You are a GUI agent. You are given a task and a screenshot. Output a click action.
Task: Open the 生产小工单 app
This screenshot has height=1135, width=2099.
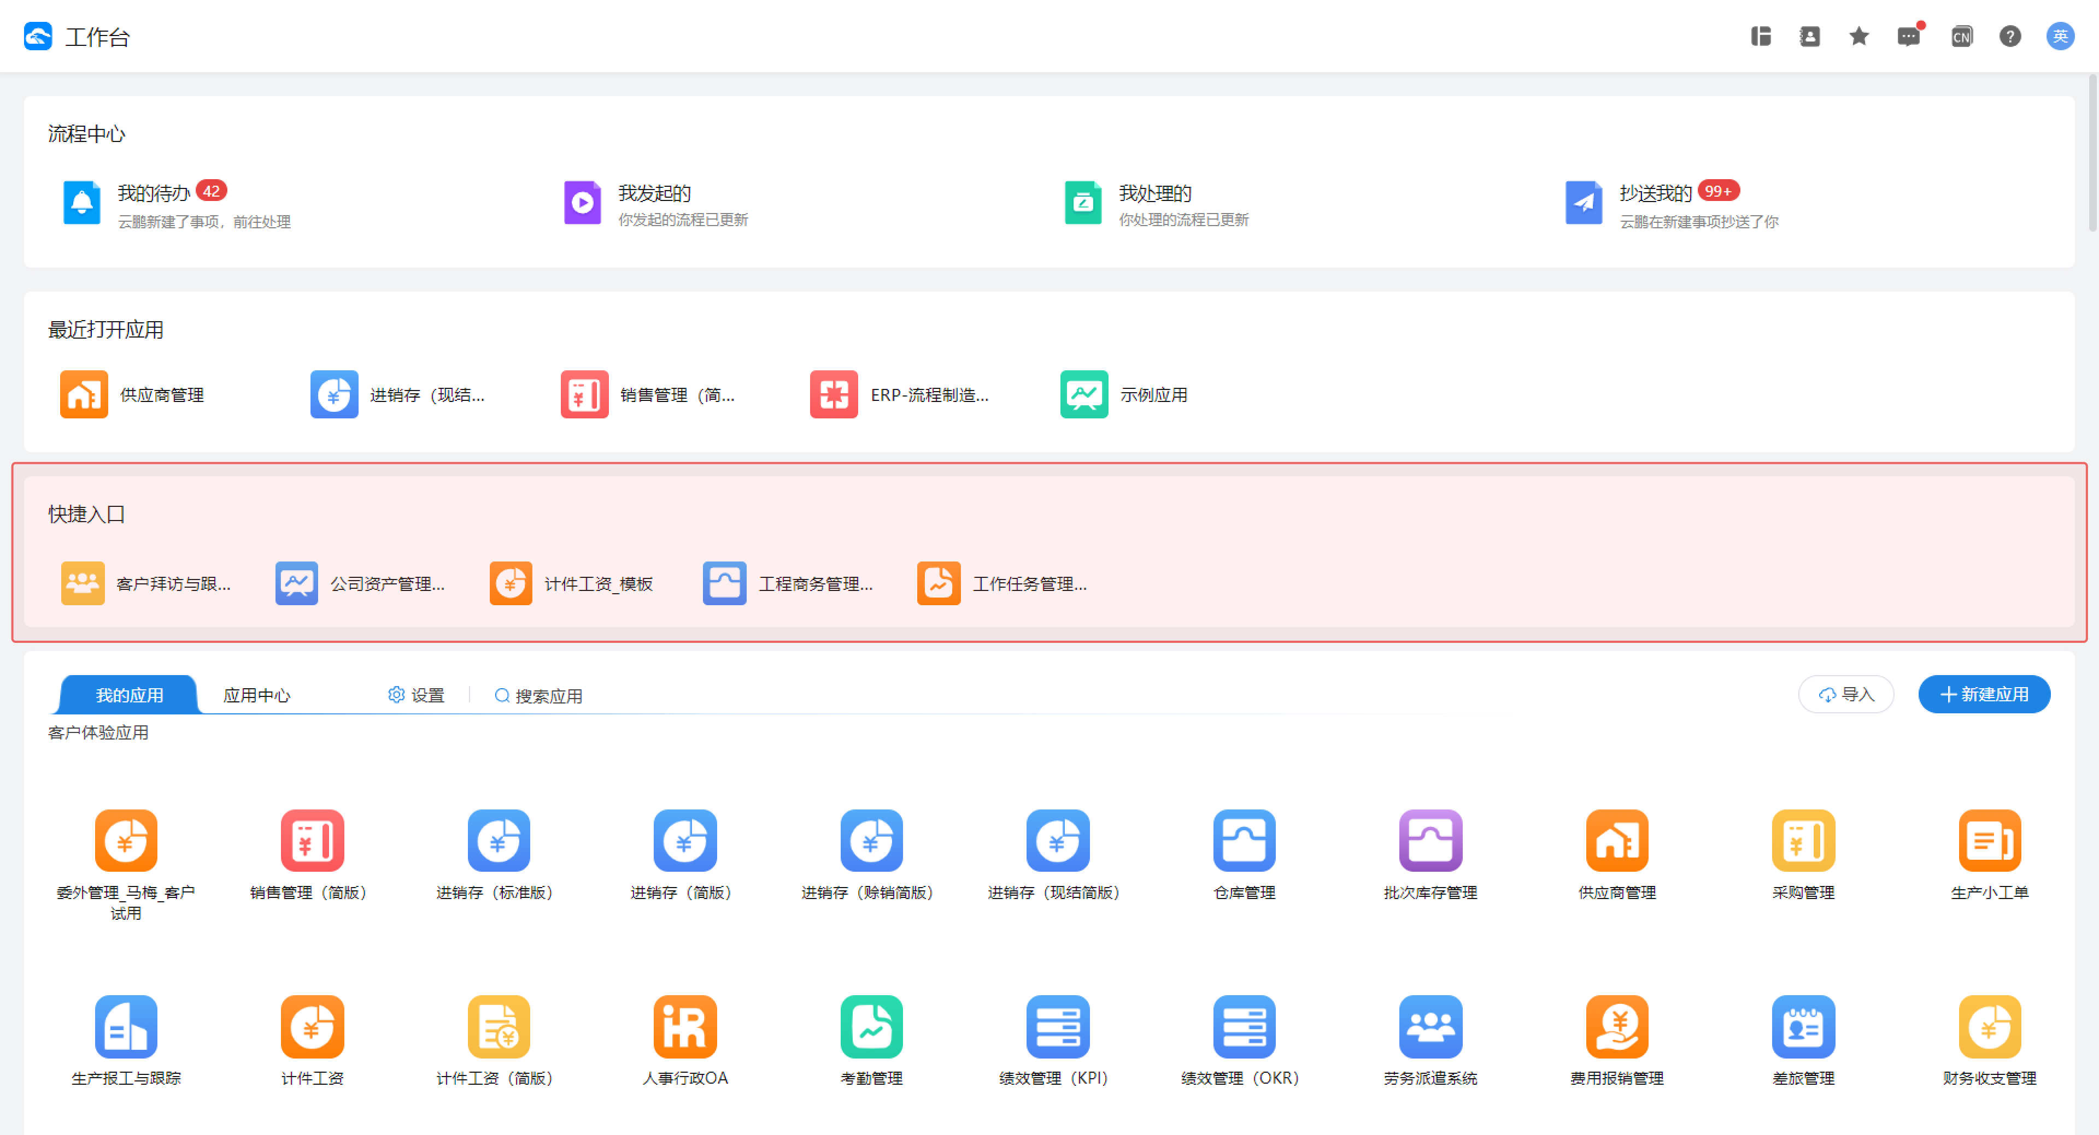[x=1990, y=840]
